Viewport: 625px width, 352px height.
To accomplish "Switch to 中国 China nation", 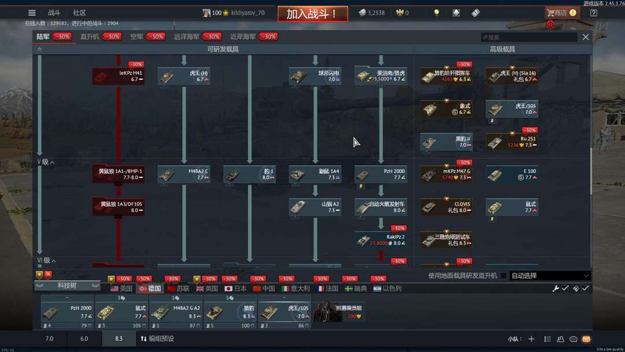I will pos(264,289).
